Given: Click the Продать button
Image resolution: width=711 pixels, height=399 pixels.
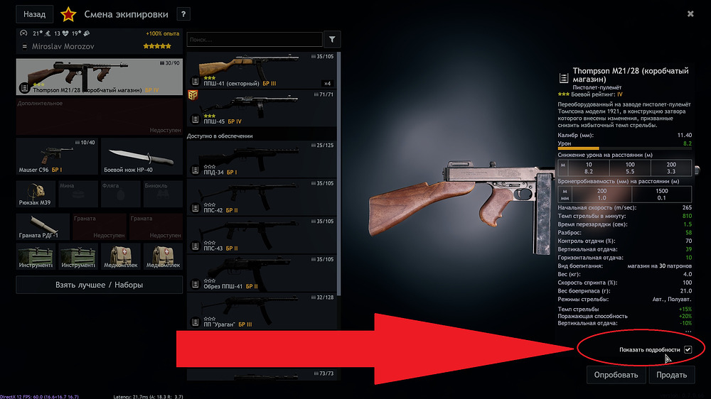Looking at the screenshot, I should click(672, 375).
